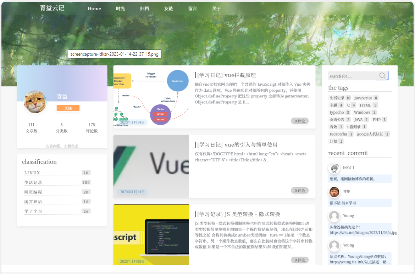Click '0 评论' on vue拦截原理 post

click(x=300, y=121)
